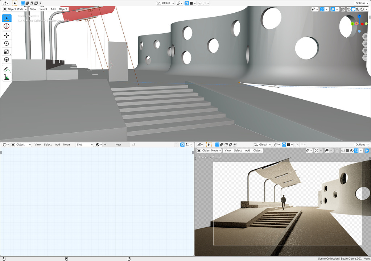Select the 3D Cursor tool
This screenshot has height=261, width=371.
point(7,26)
